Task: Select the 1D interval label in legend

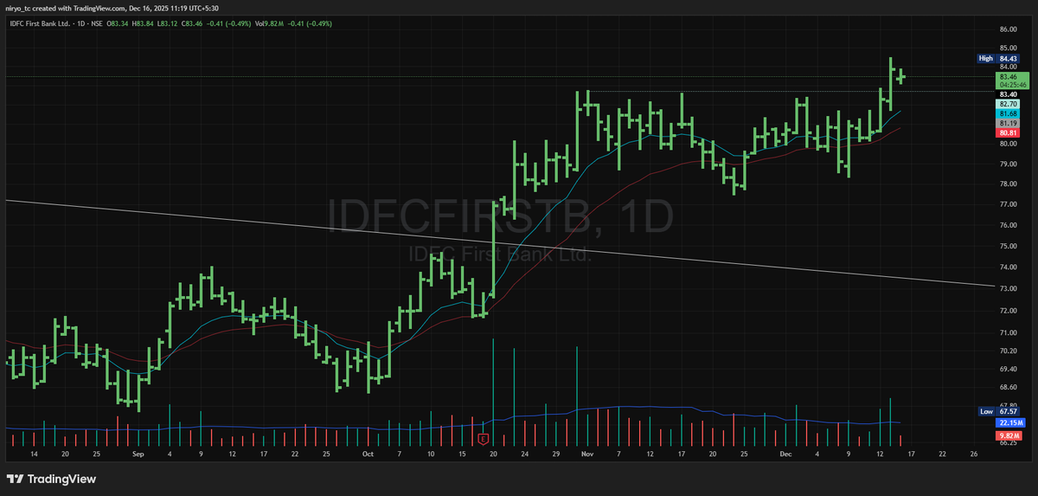Action: [x=80, y=23]
